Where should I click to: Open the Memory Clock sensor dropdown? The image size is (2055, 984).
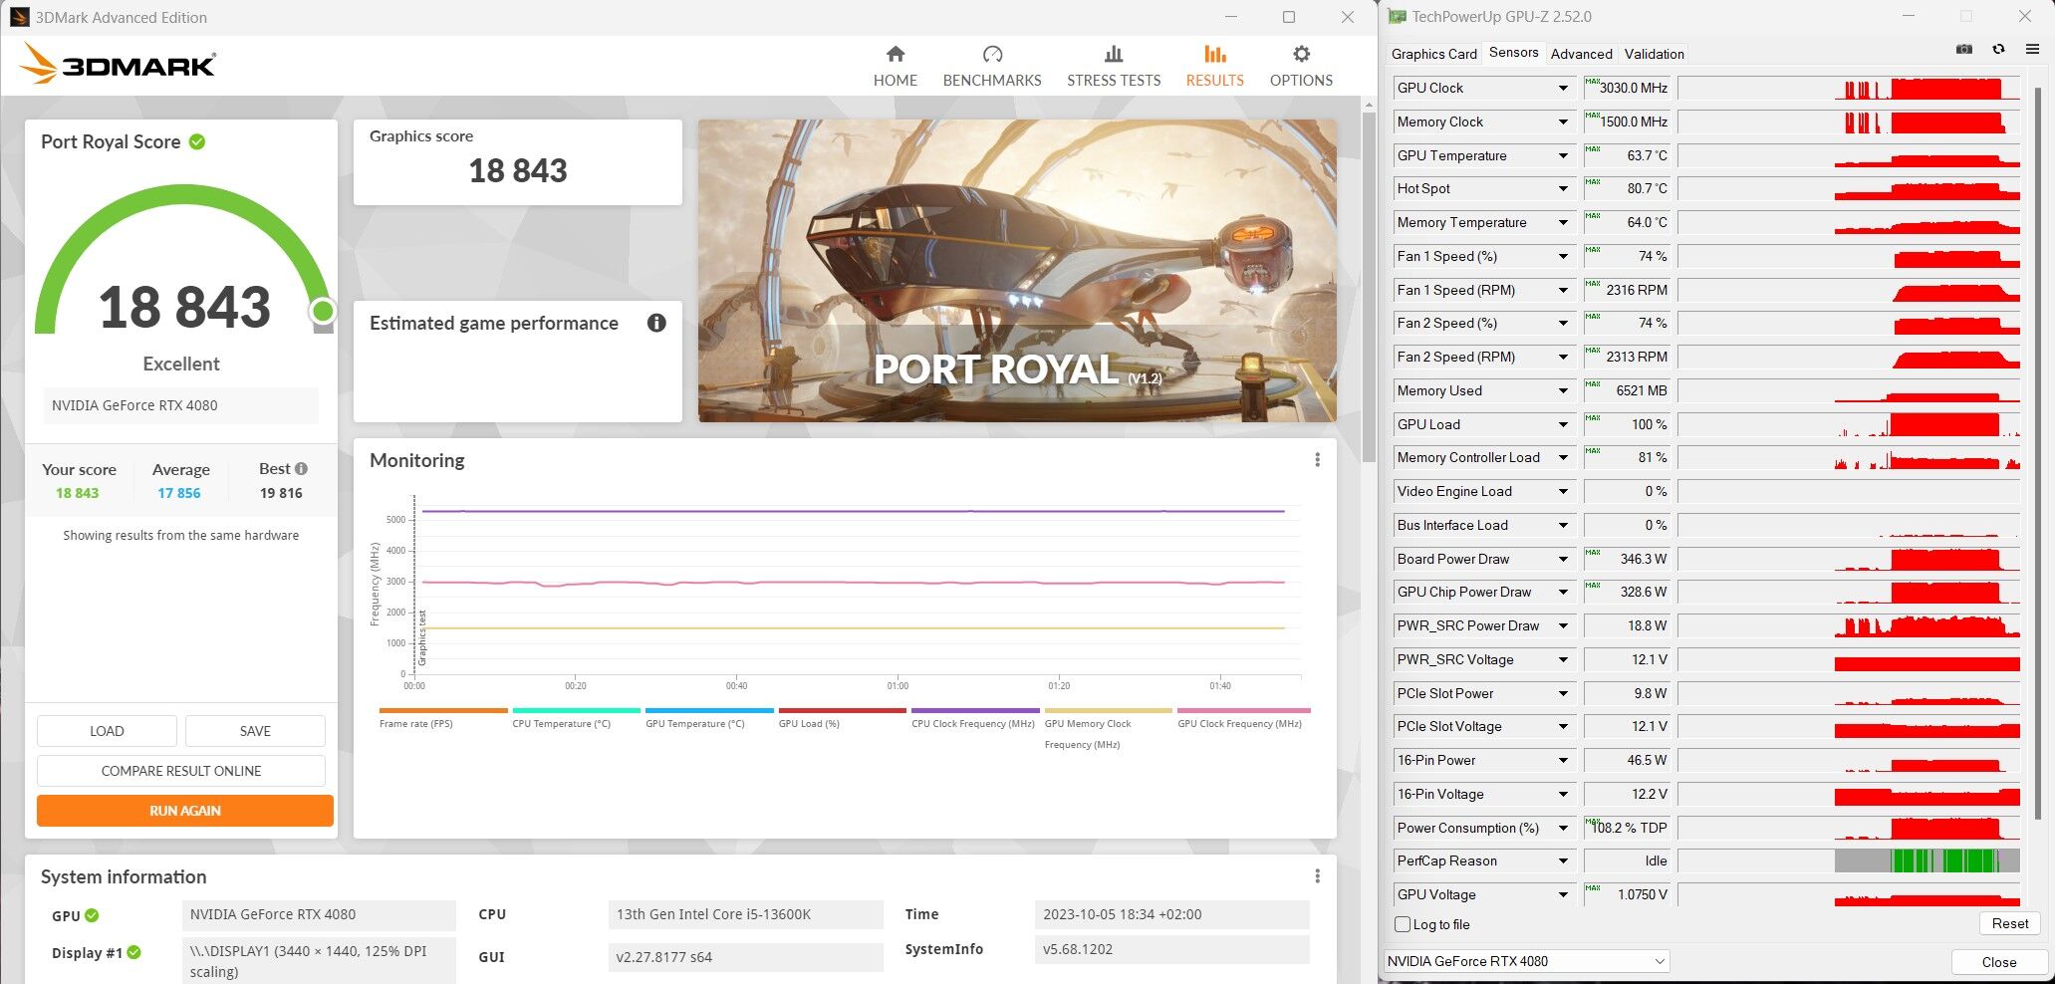point(1563,123)
